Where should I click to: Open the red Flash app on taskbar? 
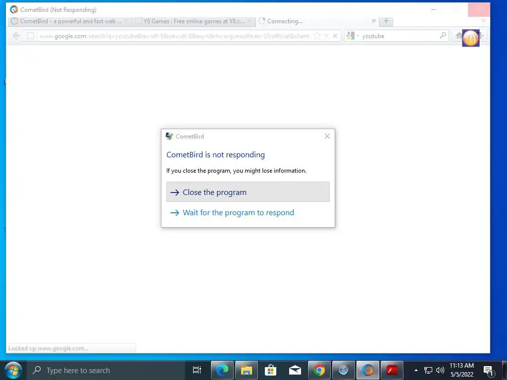click(x=392, y=370)
